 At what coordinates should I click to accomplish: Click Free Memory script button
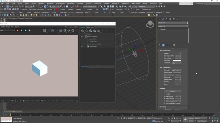click(45, 12)
